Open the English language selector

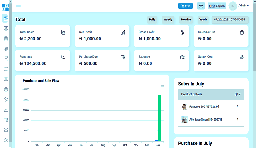(x=217, y=6)
